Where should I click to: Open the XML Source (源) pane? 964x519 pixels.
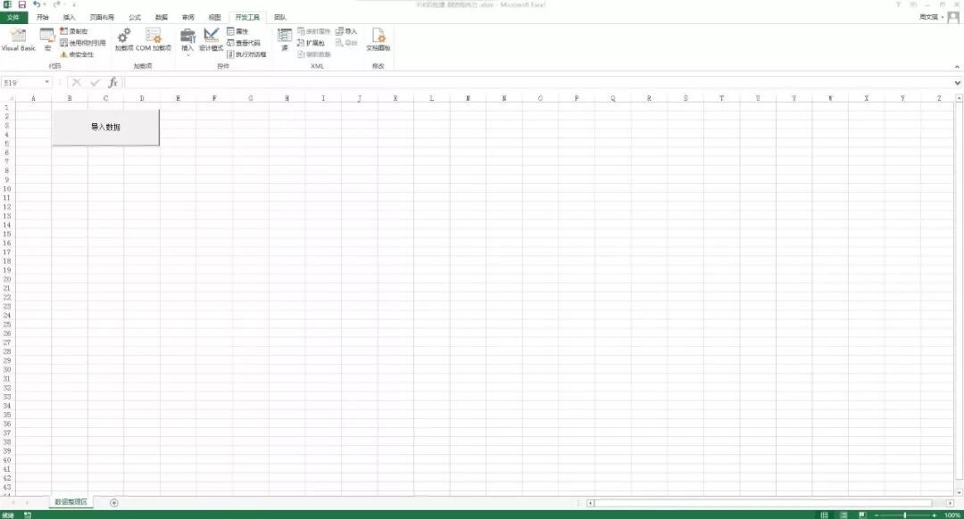pos(284,39)
